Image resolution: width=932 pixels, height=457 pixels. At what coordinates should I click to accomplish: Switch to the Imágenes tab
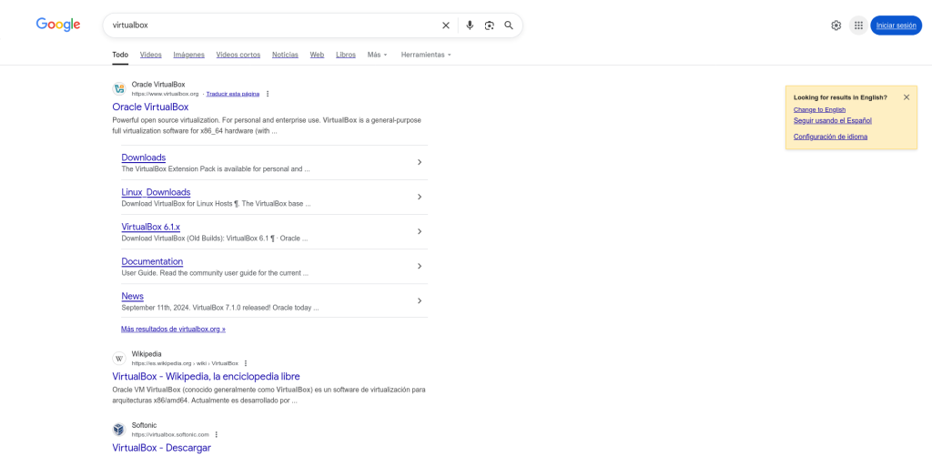tap(188, 55)
